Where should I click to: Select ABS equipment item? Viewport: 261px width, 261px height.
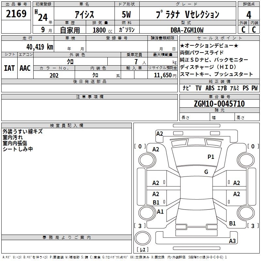pyautogui.click(x=210, y=88)
